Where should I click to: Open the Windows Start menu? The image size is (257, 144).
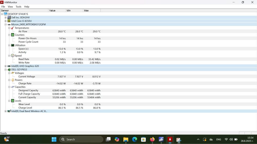pyautogui.click(x=54, y=139)
